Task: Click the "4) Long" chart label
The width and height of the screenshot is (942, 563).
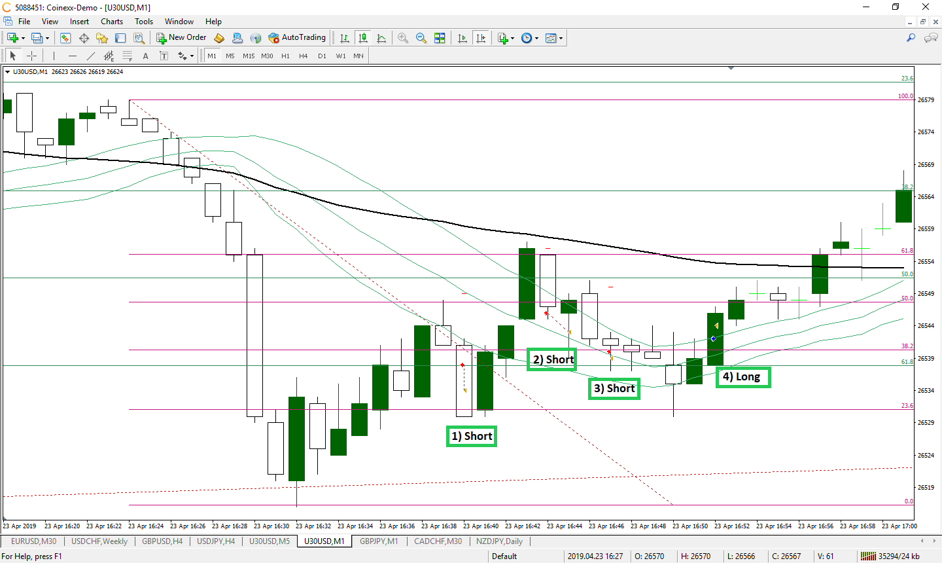Action: click(742, 377)
